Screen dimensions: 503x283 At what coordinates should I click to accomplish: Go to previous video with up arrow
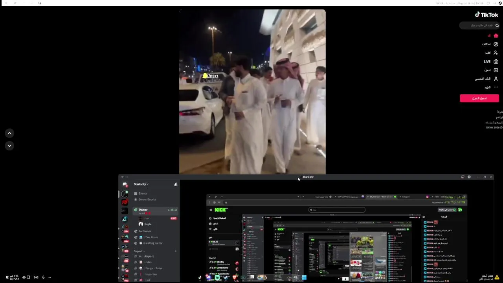click(x=9, y=133)
